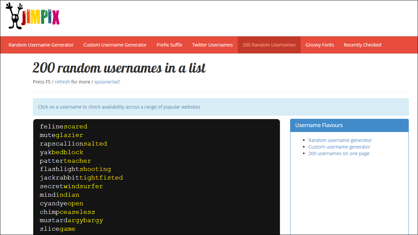Image resolution: width=418 pixels, height=235 pixels.
Task: Choose the username slicegame
Action: tap(57, 229)
